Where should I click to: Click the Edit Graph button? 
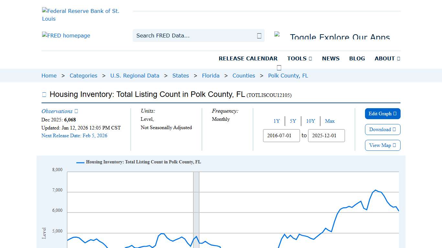pyautogui.click(x=383, y=114)
